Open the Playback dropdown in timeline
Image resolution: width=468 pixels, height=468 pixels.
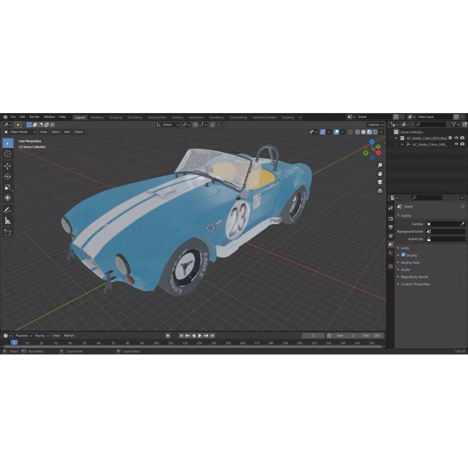(x=23, y=336)
